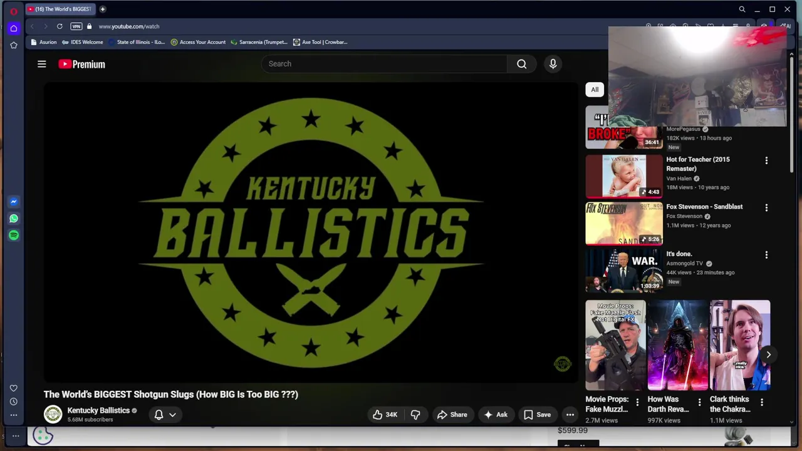
Task: Click the Kentucky Ballistics video player
Action: pos(311,232)
